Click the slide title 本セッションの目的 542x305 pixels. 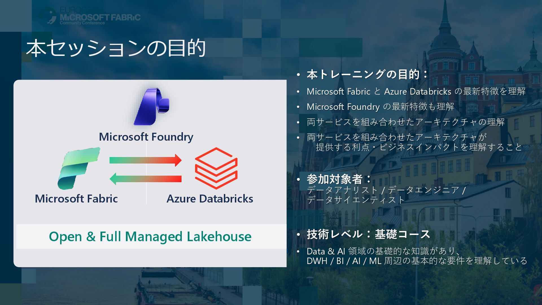click(116, 48)
